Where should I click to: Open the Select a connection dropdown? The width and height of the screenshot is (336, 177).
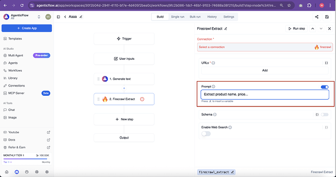click(x=265, y=47)
